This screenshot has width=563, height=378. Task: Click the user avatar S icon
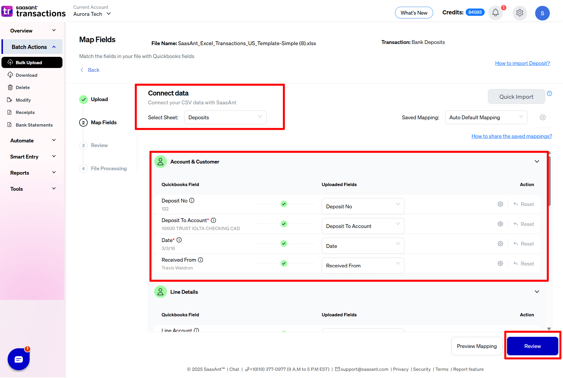542,13
